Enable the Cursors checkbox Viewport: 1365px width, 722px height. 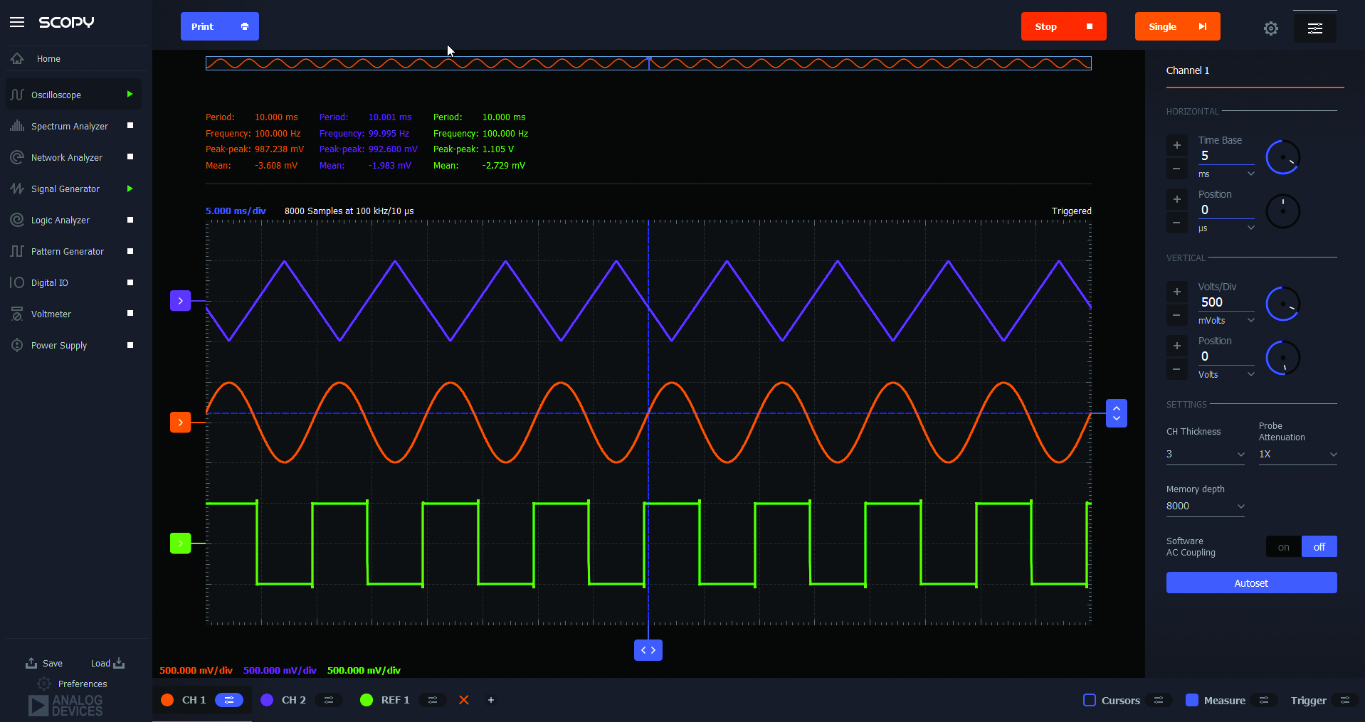coord(1090,700)
